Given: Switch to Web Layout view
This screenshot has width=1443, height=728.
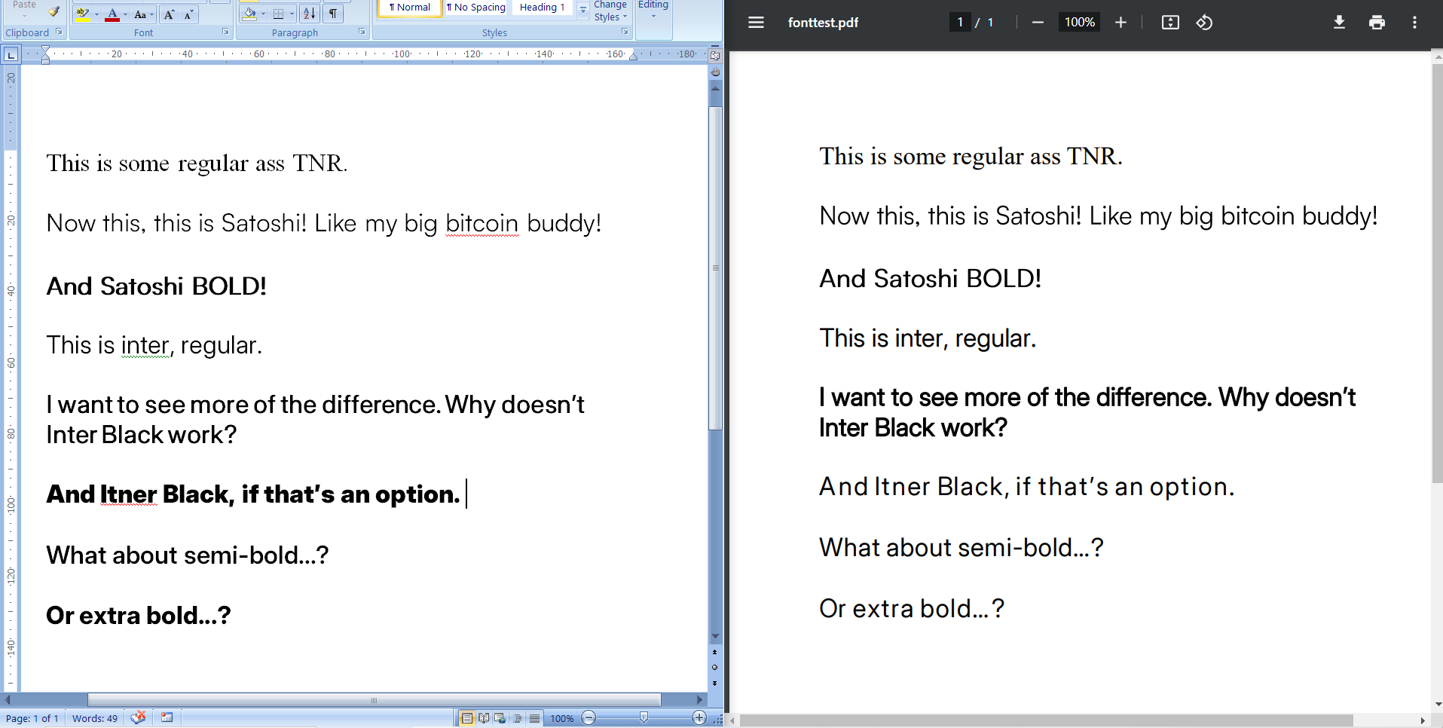Looking at the screenshot, I should (x=498, y=717).
